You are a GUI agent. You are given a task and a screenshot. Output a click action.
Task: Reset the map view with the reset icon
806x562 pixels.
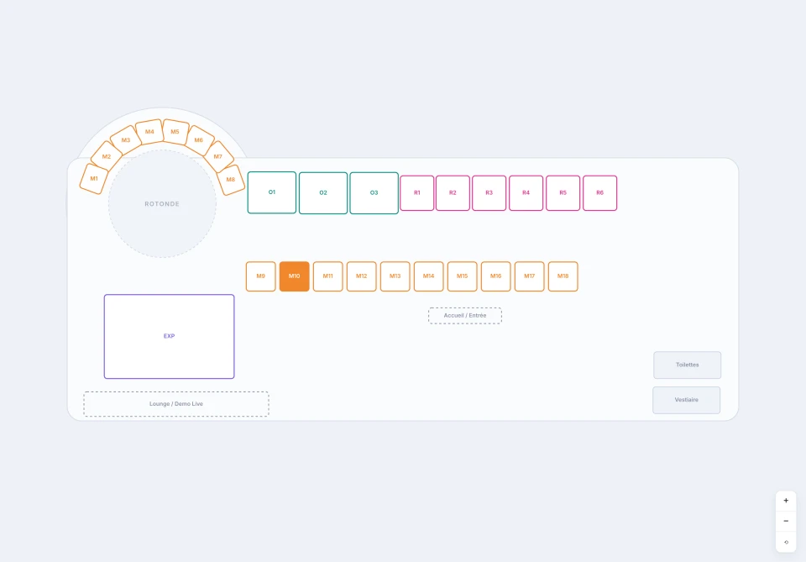[x=786, y=542]
